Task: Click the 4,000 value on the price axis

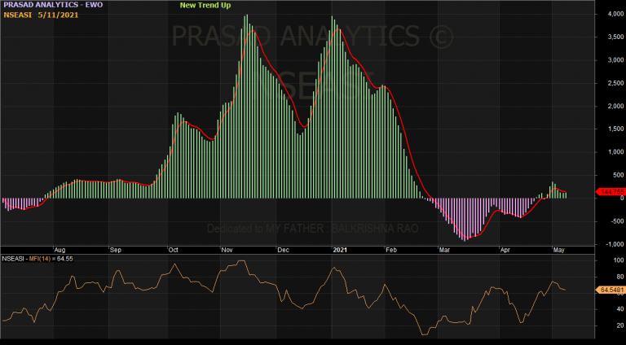Action: point(615,14)
